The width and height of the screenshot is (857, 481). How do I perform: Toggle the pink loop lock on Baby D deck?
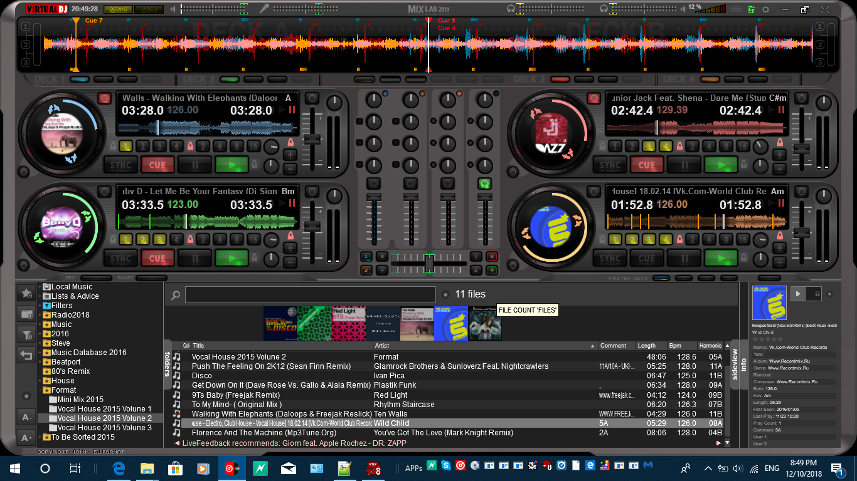pyautogui.click(x=190, y=239)
